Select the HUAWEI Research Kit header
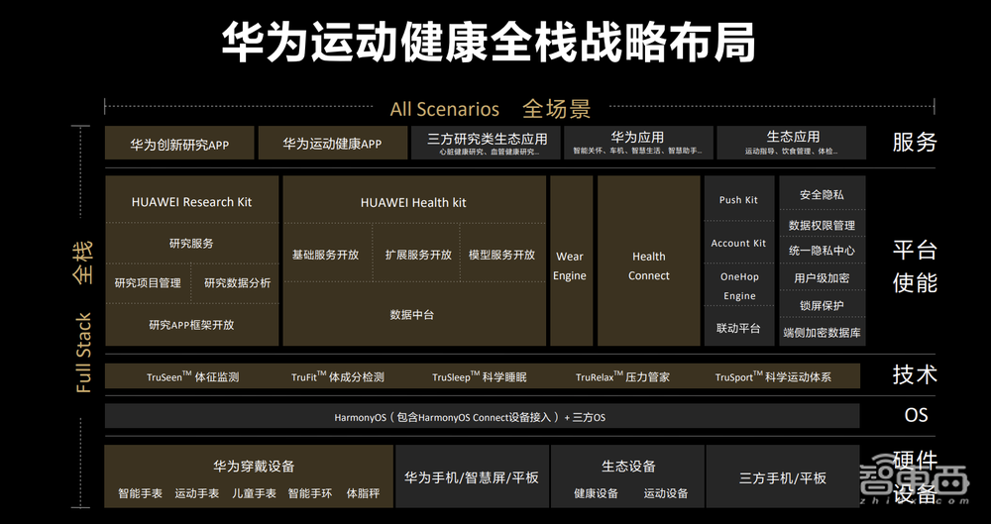The width and height of the screenshot is (991, 524). tap(191, 201)
